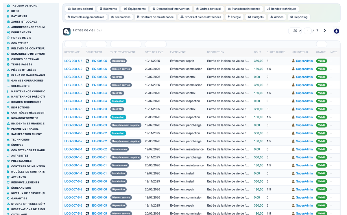Open Inspections in the sidebar
The height and width of the screenshot is (215, 347).
point(21,107)
